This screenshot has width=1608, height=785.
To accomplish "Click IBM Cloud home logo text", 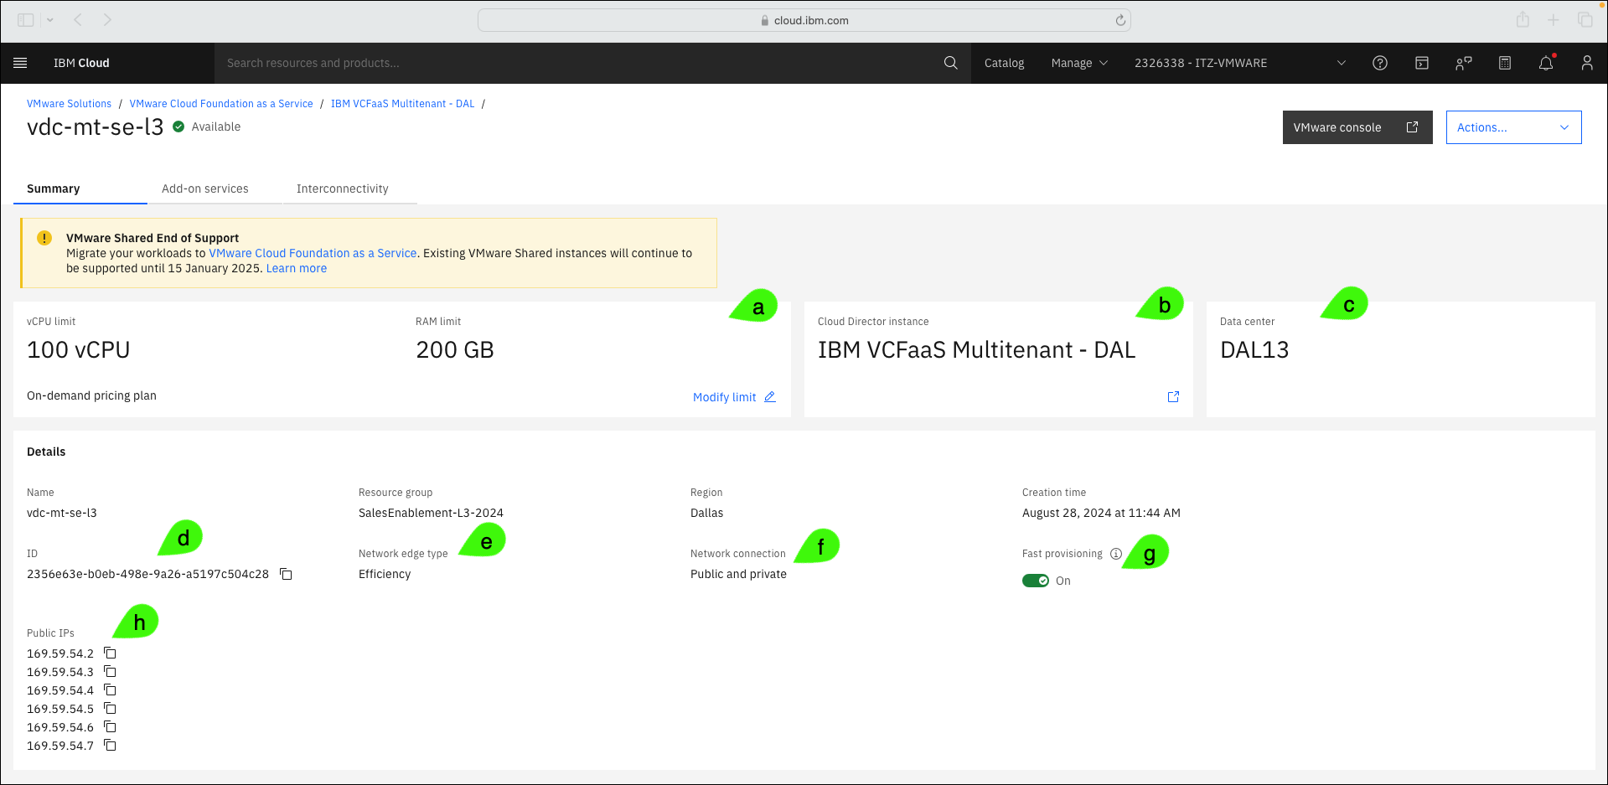I will (x=81, y=63).
